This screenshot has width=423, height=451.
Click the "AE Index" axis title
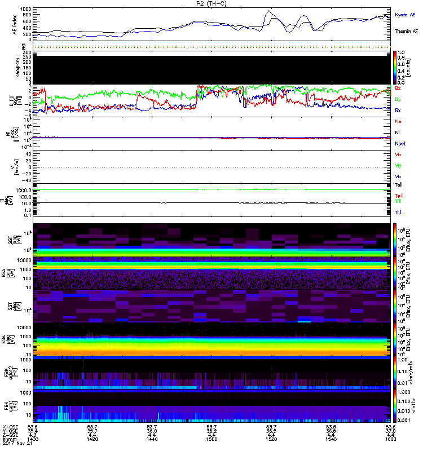click(x=15, y=25)
